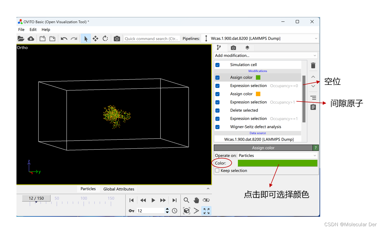Click the clipboard modifier template icon

point(313,107)
